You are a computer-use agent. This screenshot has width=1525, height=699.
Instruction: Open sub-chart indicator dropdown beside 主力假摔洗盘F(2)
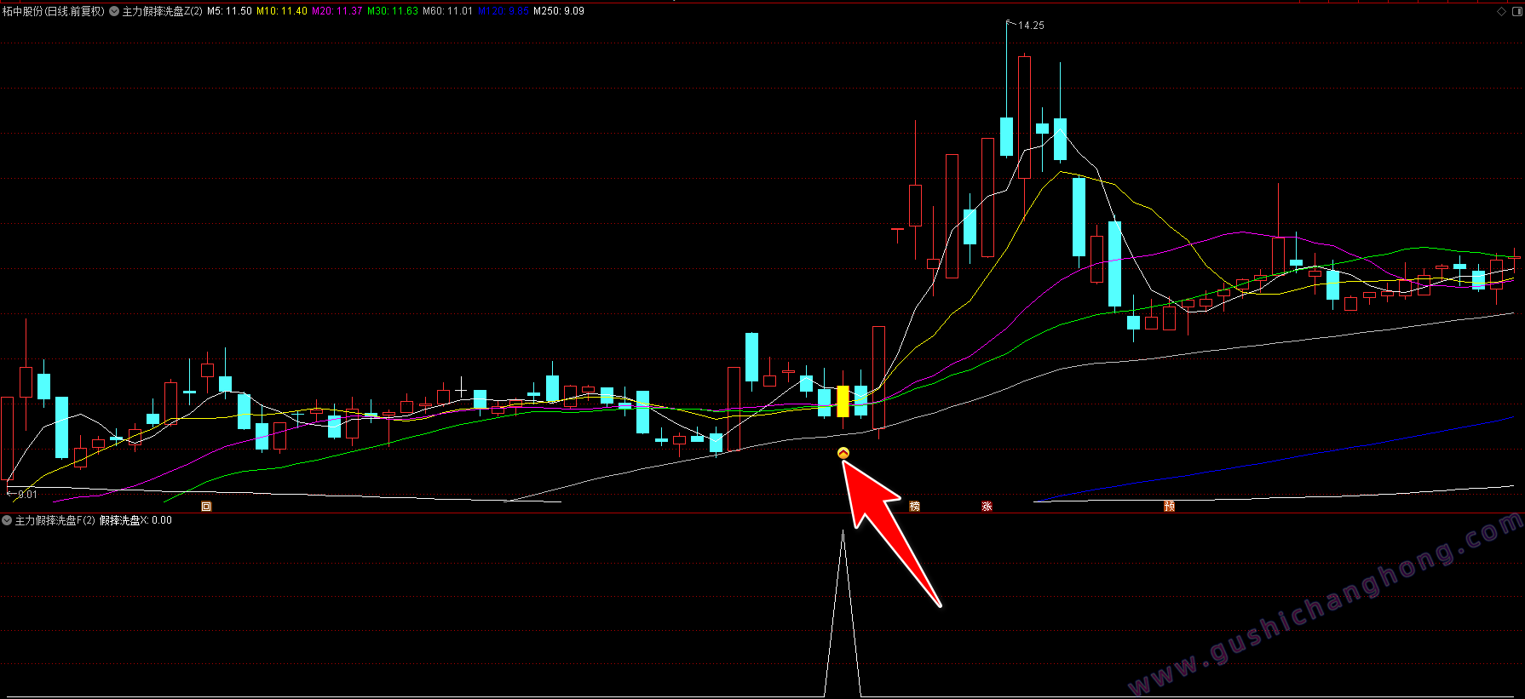(x=7, y=520)
